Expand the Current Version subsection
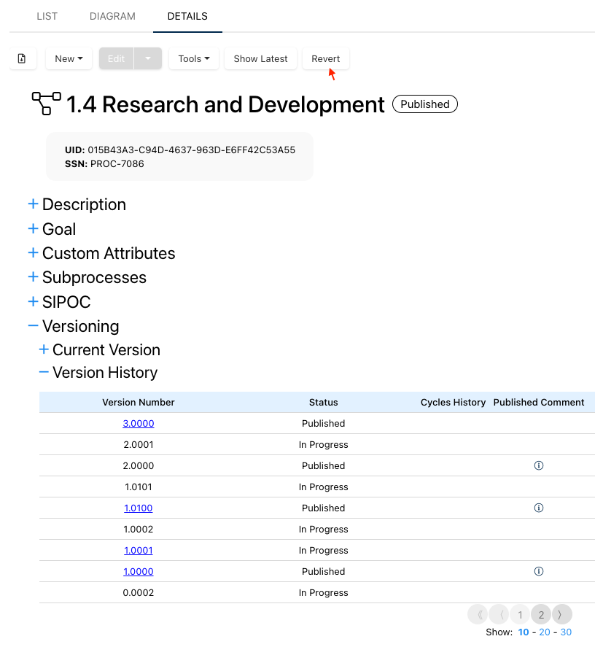 (44, 350)
